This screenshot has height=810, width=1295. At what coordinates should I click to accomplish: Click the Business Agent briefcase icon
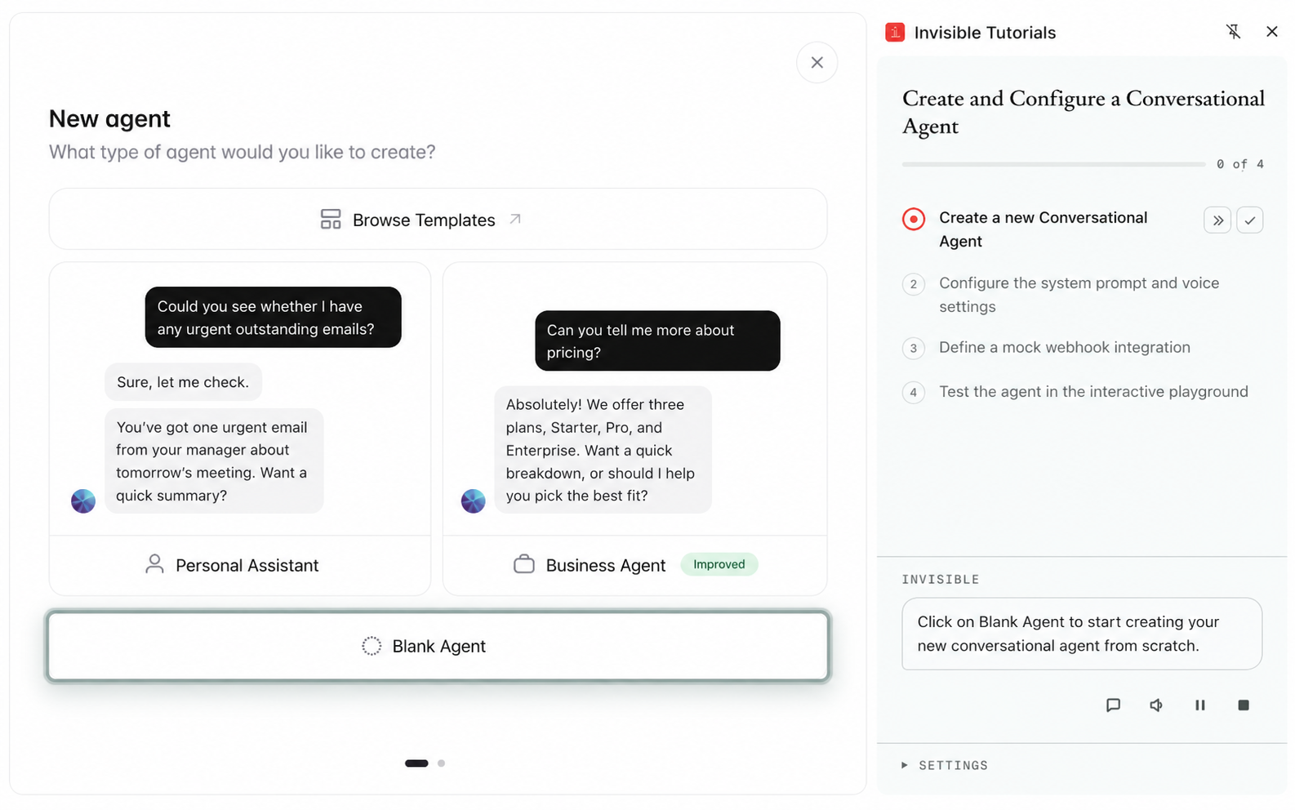[524, 564]
